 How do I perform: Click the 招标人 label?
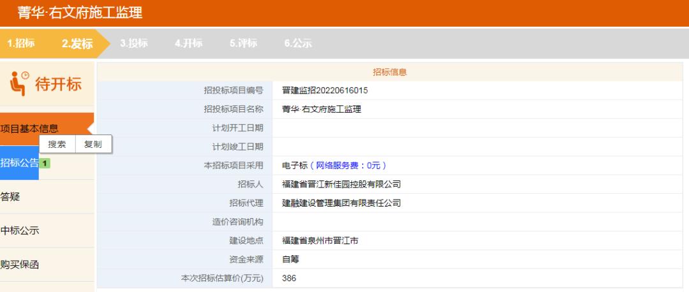tap(251, 184)
